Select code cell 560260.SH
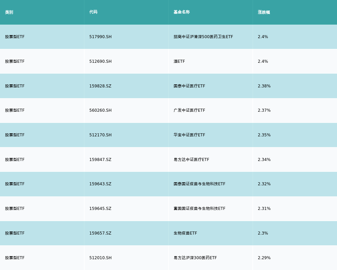 100,110
